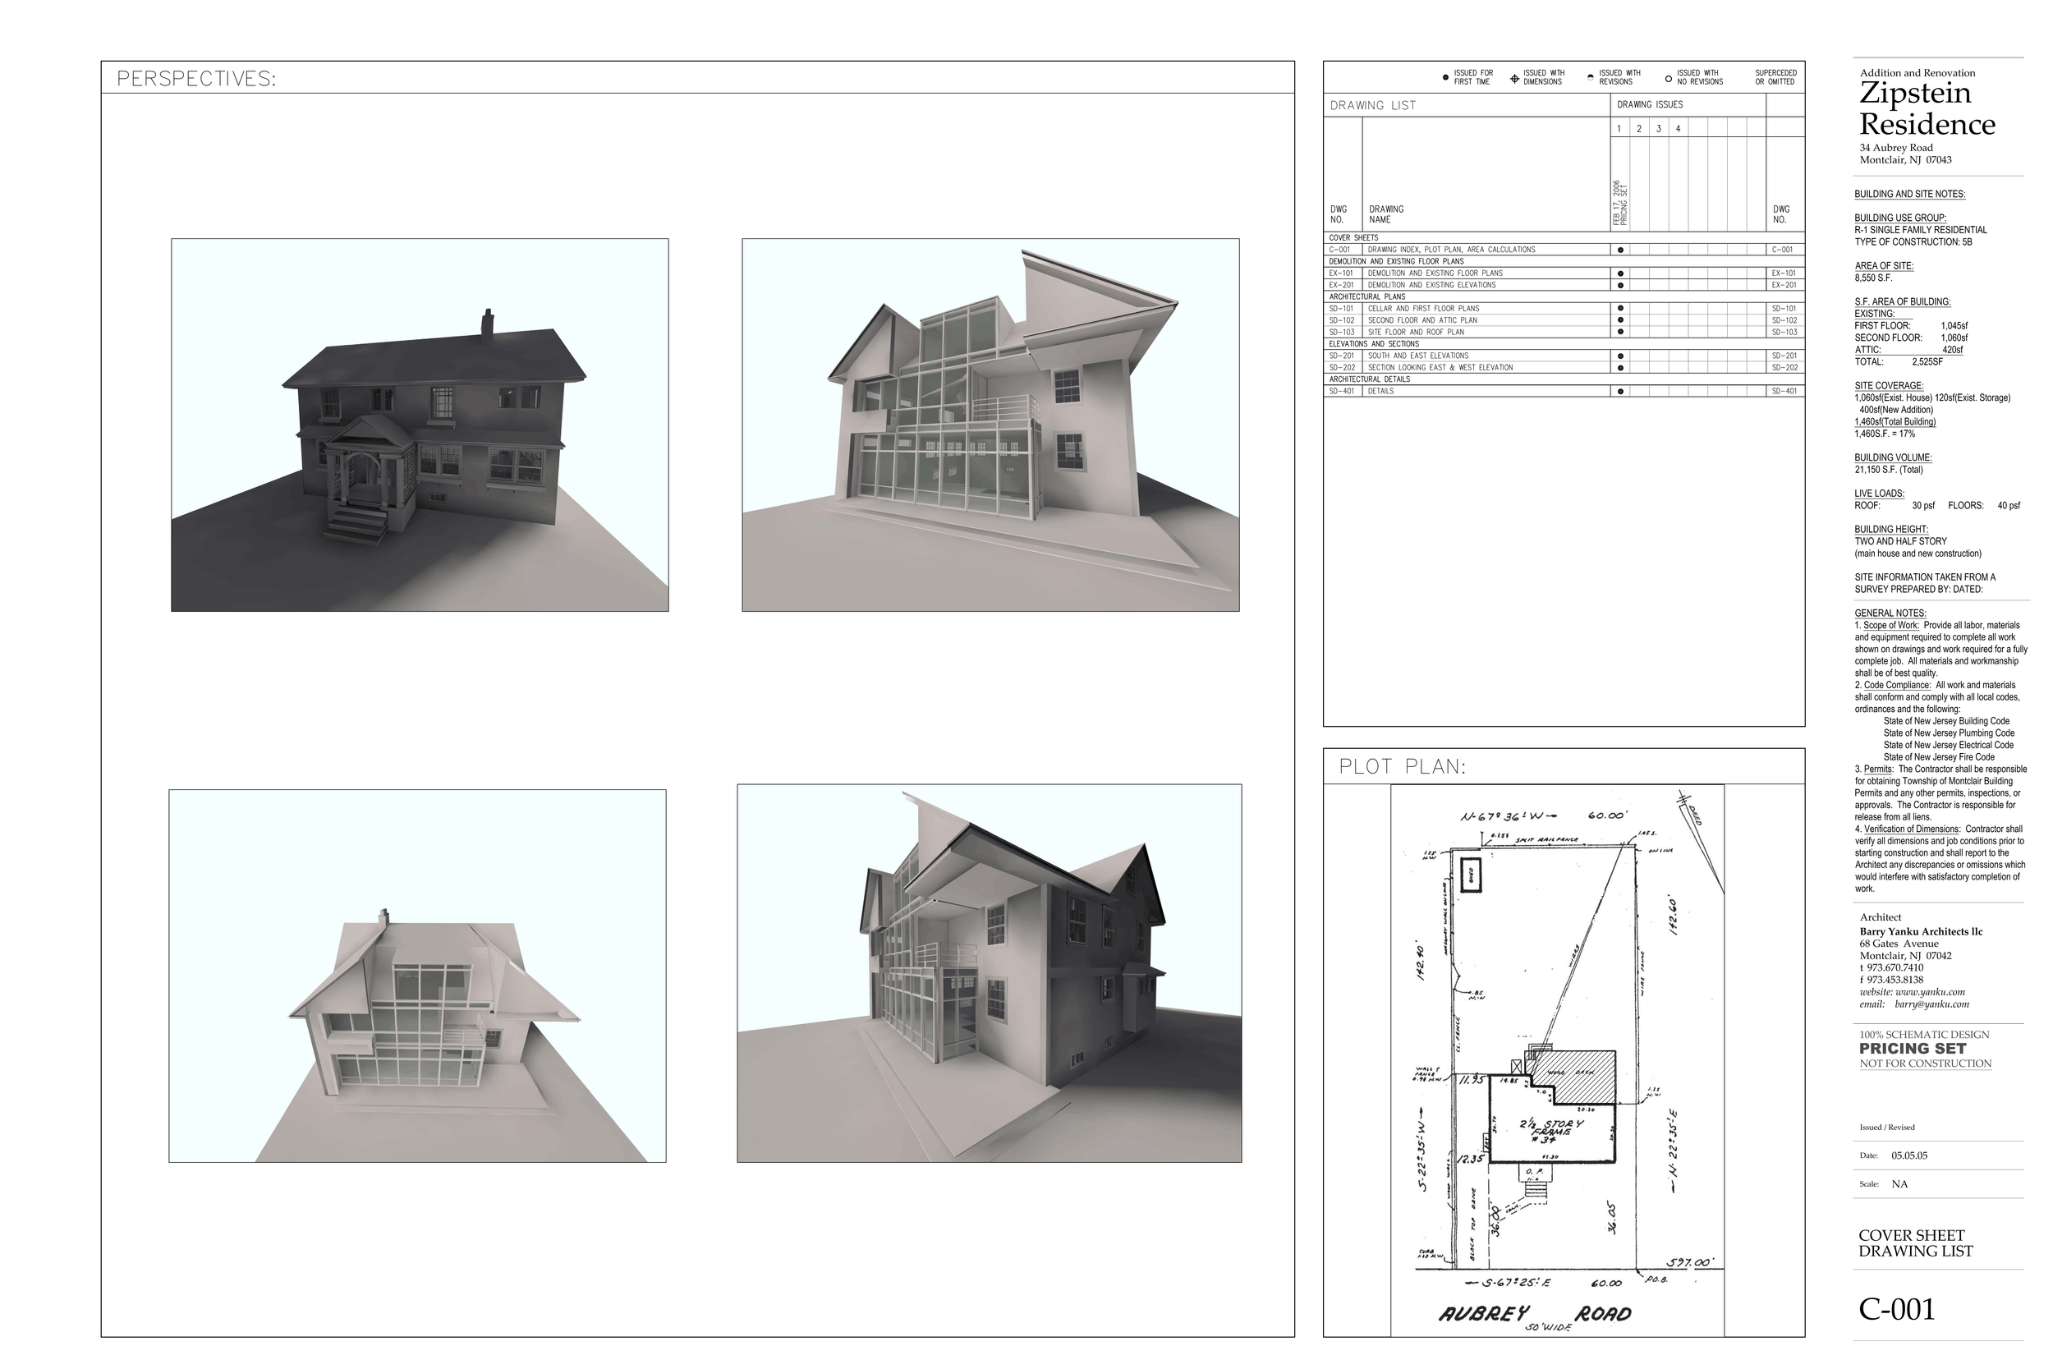Select the SD-202 Section Looking East row
The height and width of the screenshot is (1369, 2053).
[x=1440, y=368]
